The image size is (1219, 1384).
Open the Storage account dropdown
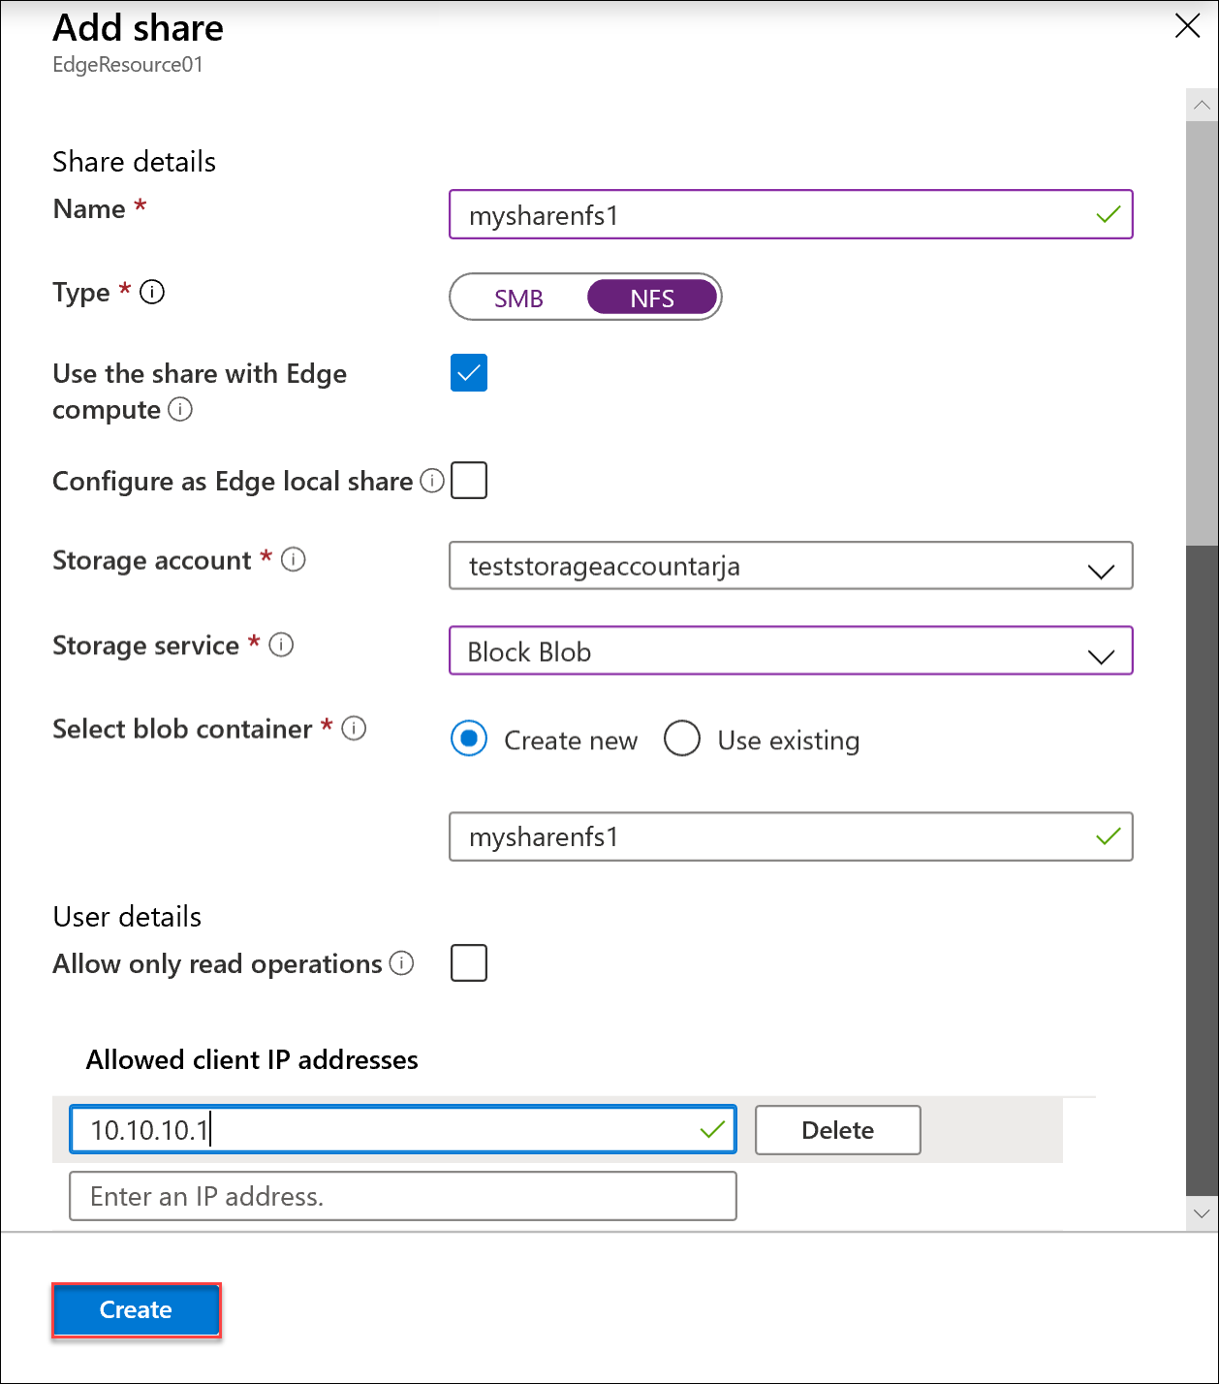(x=791, y=566)
